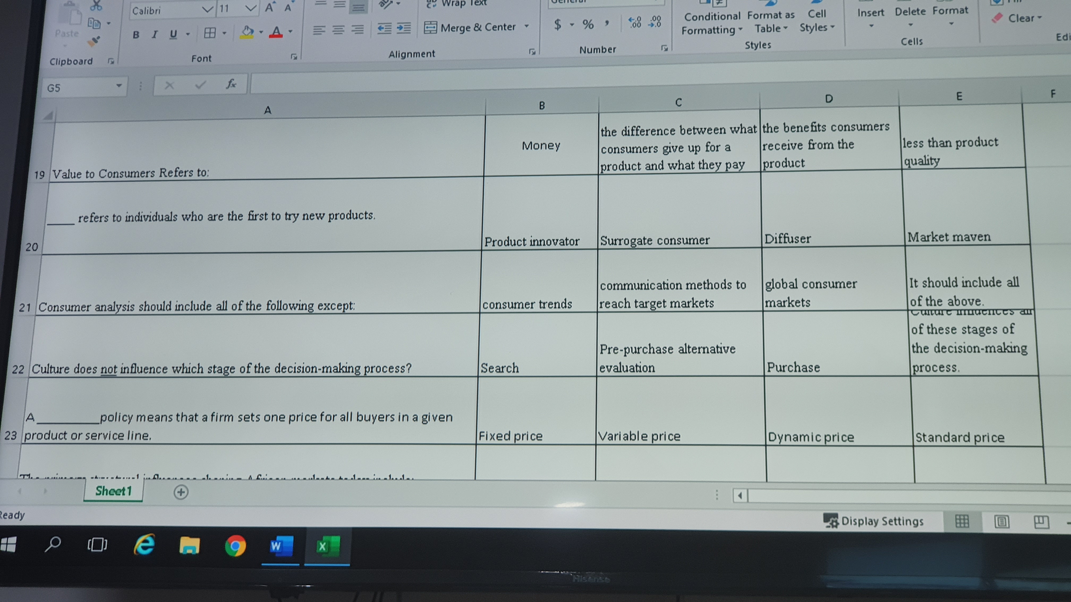This screenshot has height=602, width=1071.
Task: Open Conditional Formatting menu
Action: [x=712, y=23]
